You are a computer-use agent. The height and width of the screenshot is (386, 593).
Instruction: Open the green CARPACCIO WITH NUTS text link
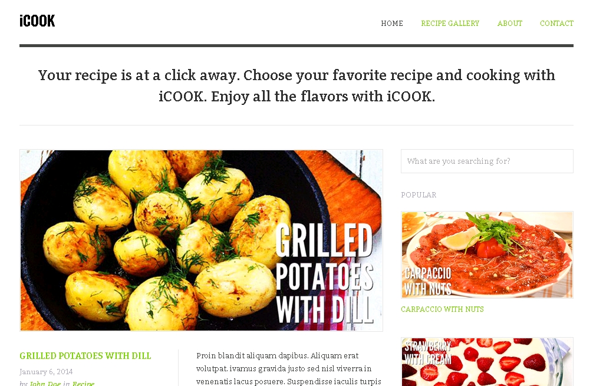point(442,309)
